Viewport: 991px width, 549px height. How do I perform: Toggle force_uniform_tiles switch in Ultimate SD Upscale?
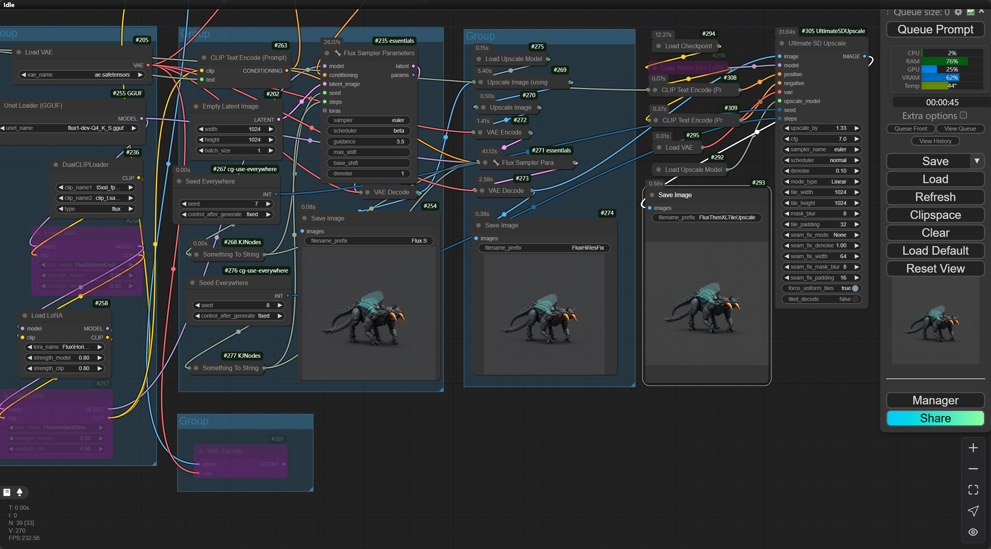click(855, 288)
